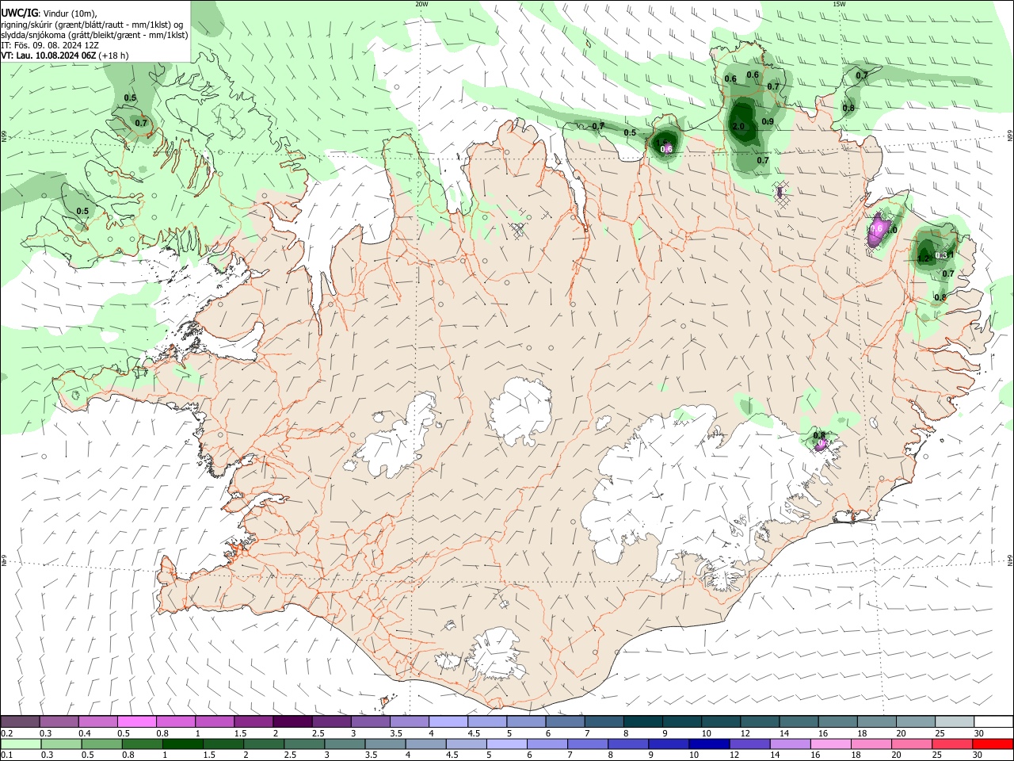Click the '0.1' label on the rain scale

(x=6, y=755)
